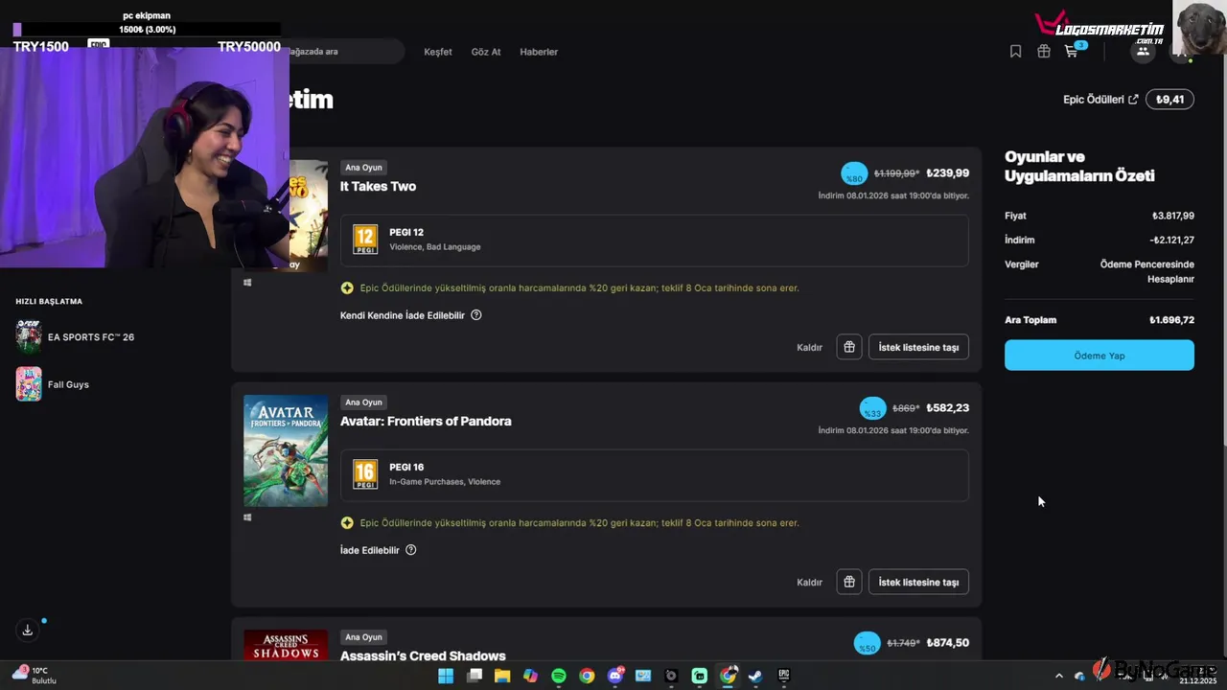This screenshot has width=1227, height=690.
Task: Show self-refundable info icon for It Takes Two
Action: point(476,315)
